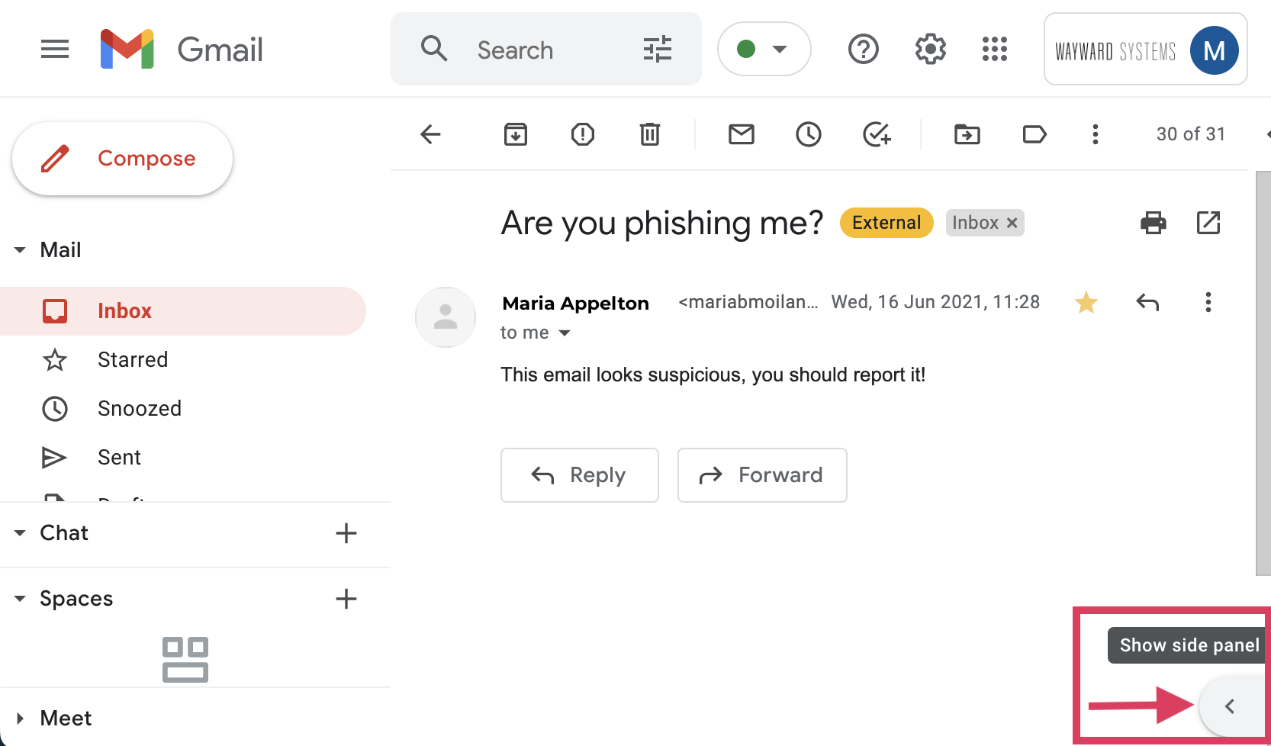Open the Move to folder icon
Screen dimensions: 1271x746
967,134
